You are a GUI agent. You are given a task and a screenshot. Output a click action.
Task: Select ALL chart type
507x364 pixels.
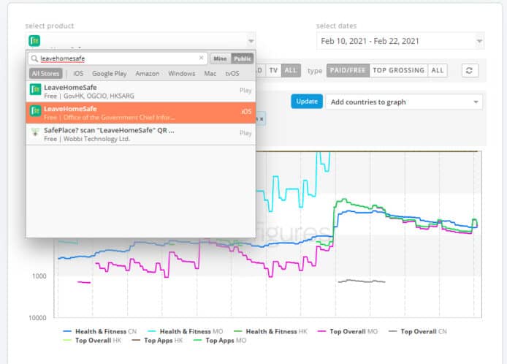(x=438, y=70)
